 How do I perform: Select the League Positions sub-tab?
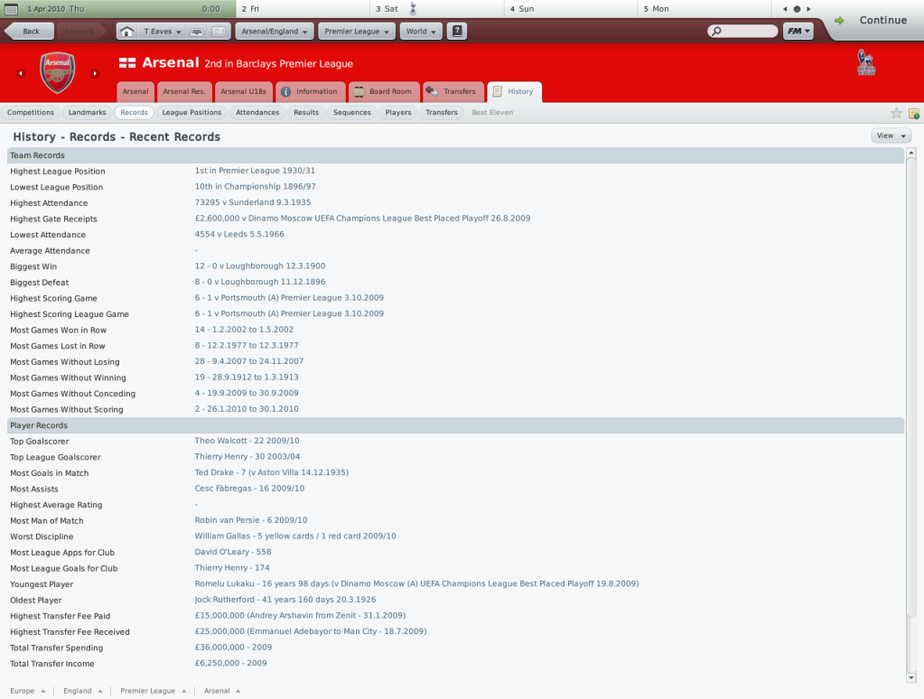[191, 113]
